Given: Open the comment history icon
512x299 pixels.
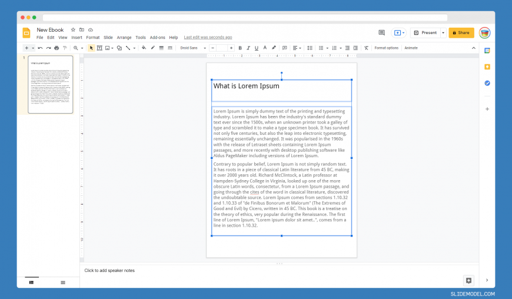Looking at the screenshot, I should [x=381, y=32].
